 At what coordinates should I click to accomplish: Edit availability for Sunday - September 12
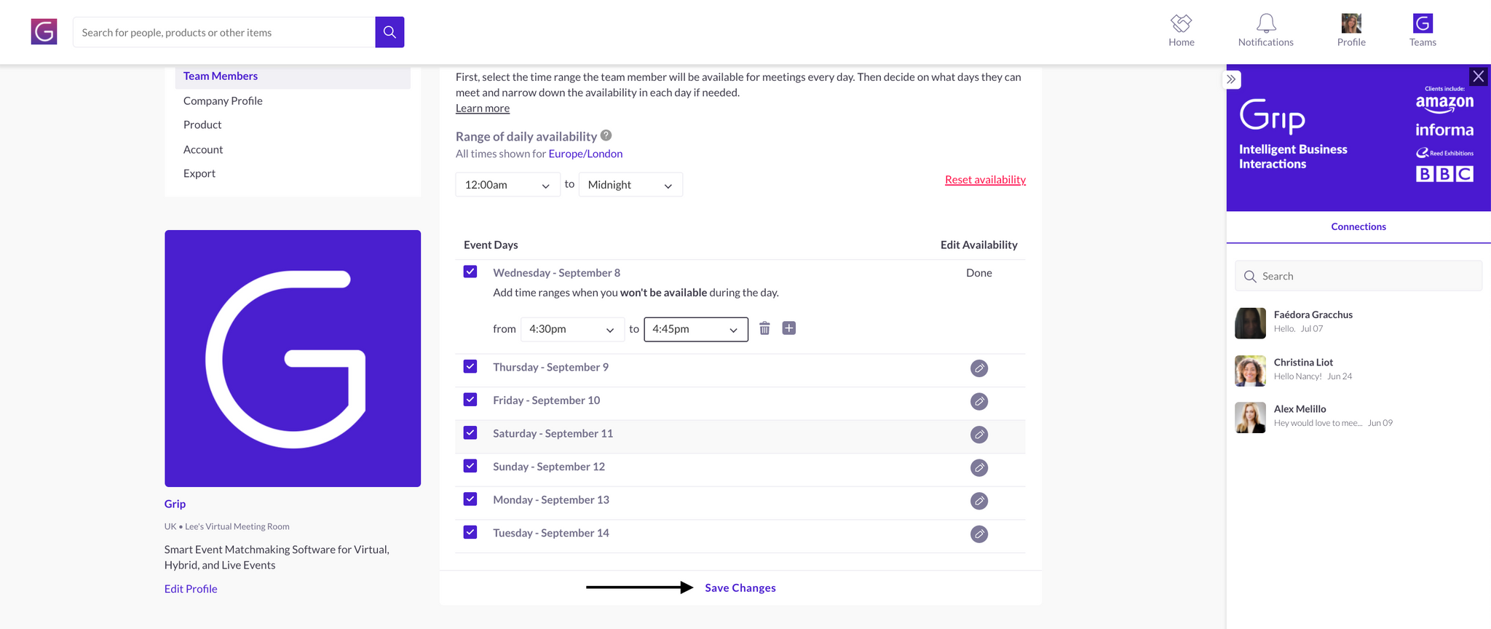click(978, 467)
